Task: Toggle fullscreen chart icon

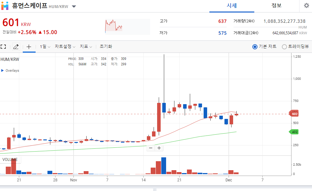Action: tap(3, 47)
